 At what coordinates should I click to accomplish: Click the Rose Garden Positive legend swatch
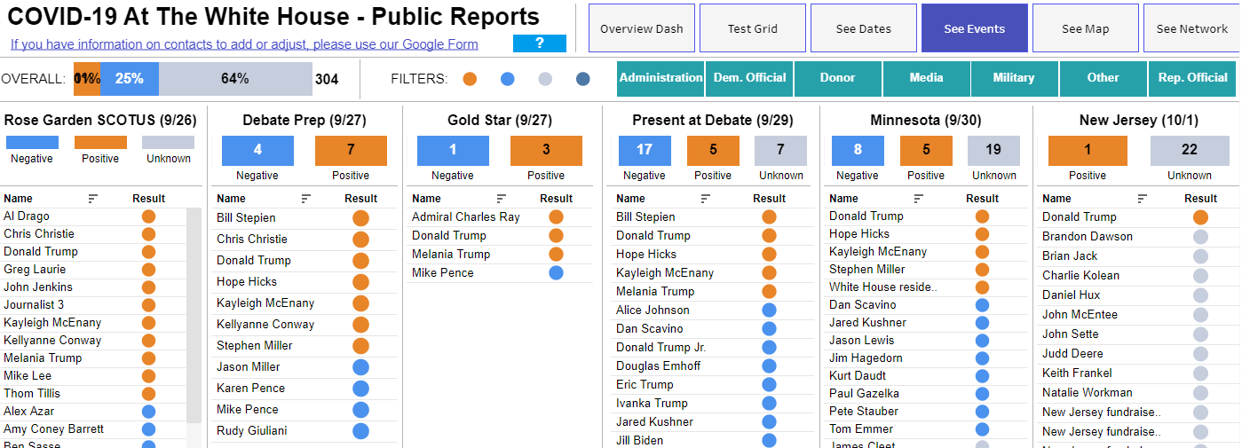click(100, 142)
